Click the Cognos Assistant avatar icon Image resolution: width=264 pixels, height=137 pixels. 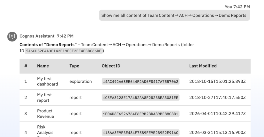tap(12, 37)
